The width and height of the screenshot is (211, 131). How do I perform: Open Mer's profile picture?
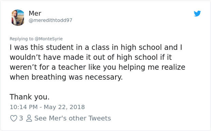(18, 18)
